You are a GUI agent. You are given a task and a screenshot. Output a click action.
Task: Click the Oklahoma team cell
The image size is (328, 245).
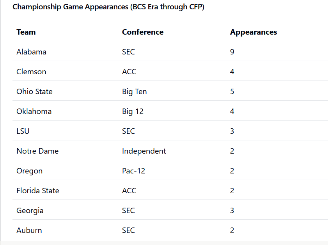tap(34, 112)
